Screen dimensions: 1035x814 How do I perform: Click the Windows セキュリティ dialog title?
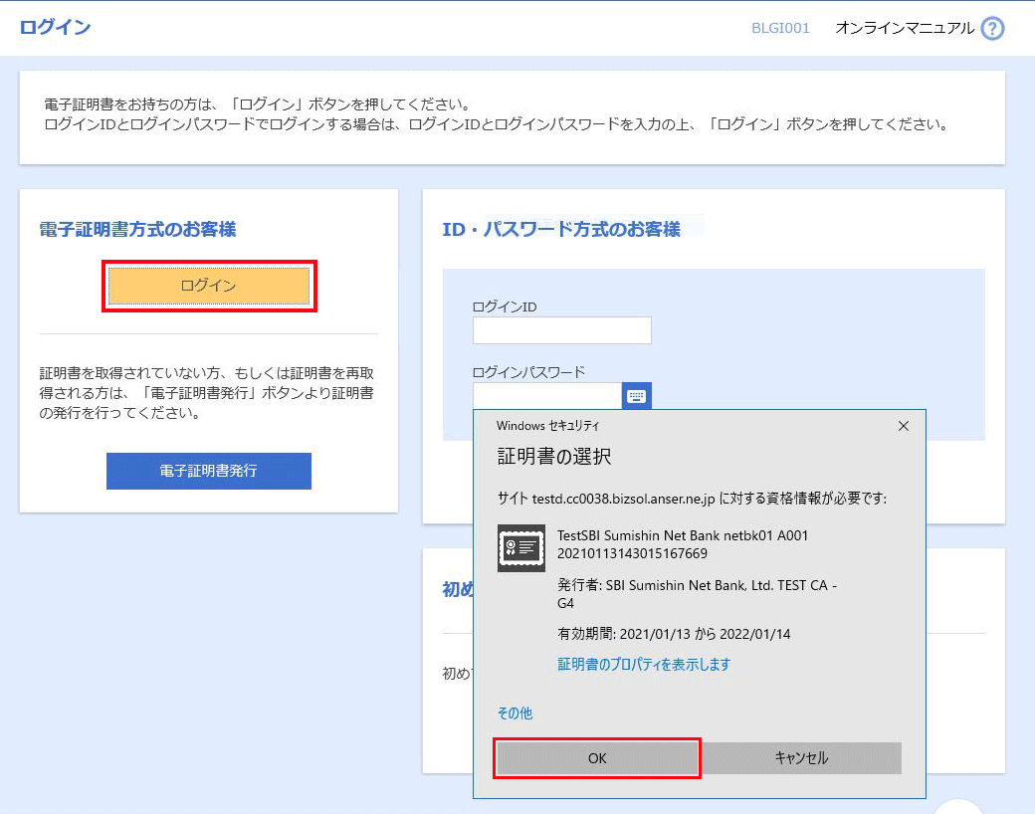(x=547, y=426)
